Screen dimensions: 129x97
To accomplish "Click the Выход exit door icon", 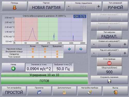I will pyautogui.click(x=115, y=92).
